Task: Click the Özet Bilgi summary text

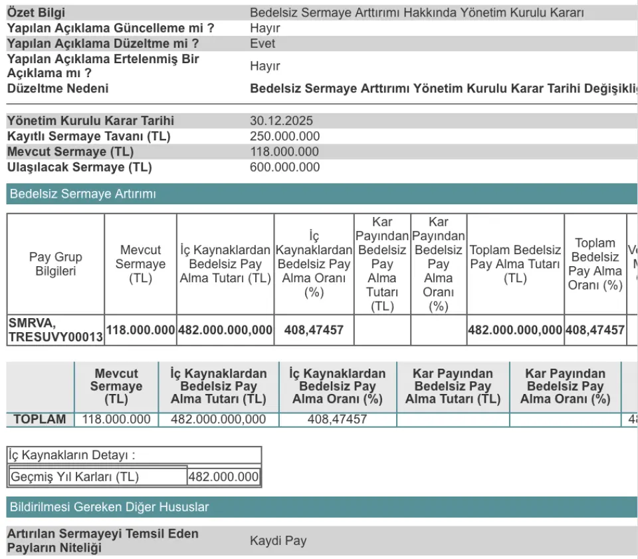Action: [x=417, y=13]
